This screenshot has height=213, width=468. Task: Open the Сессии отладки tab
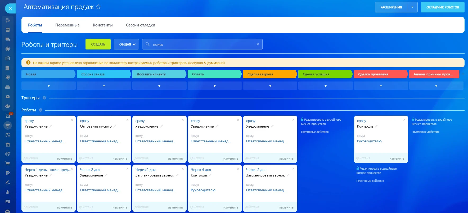coord(140,25)
